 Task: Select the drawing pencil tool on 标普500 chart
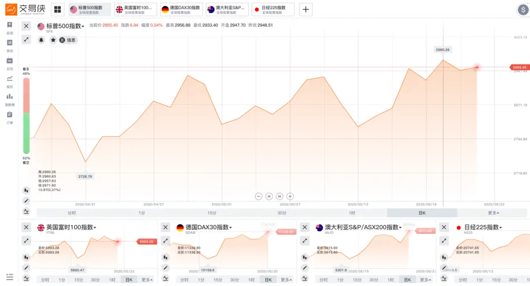pos(26,201)
